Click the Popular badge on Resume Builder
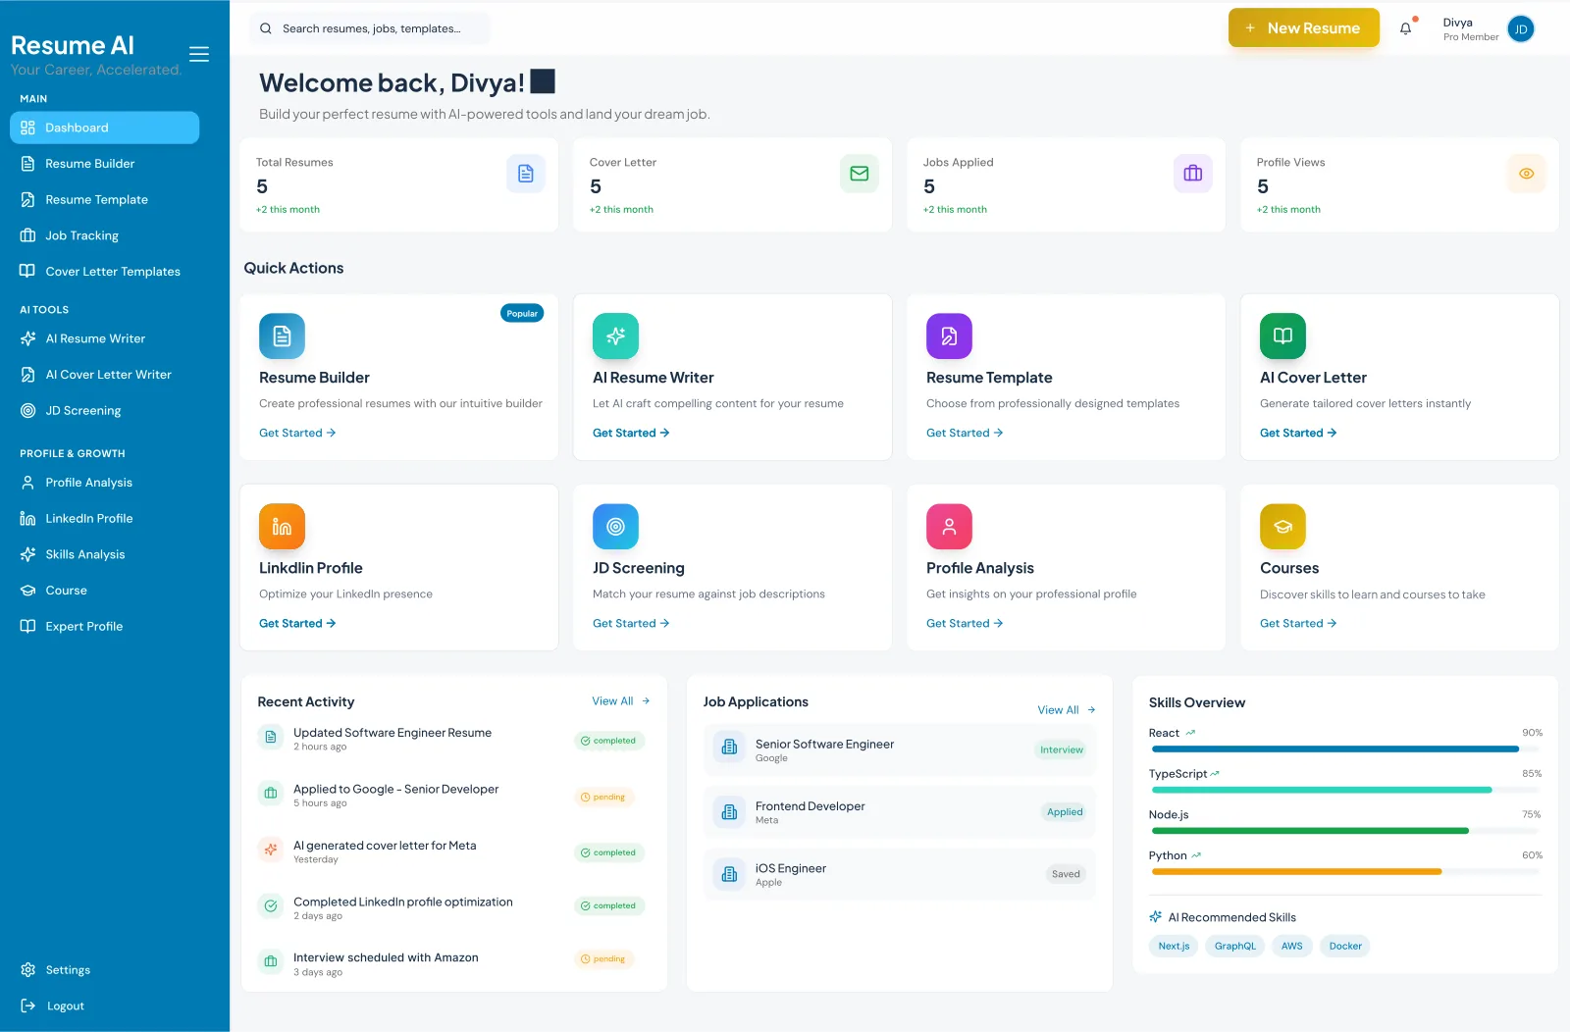The image size is (1570, 1032). 522,314
